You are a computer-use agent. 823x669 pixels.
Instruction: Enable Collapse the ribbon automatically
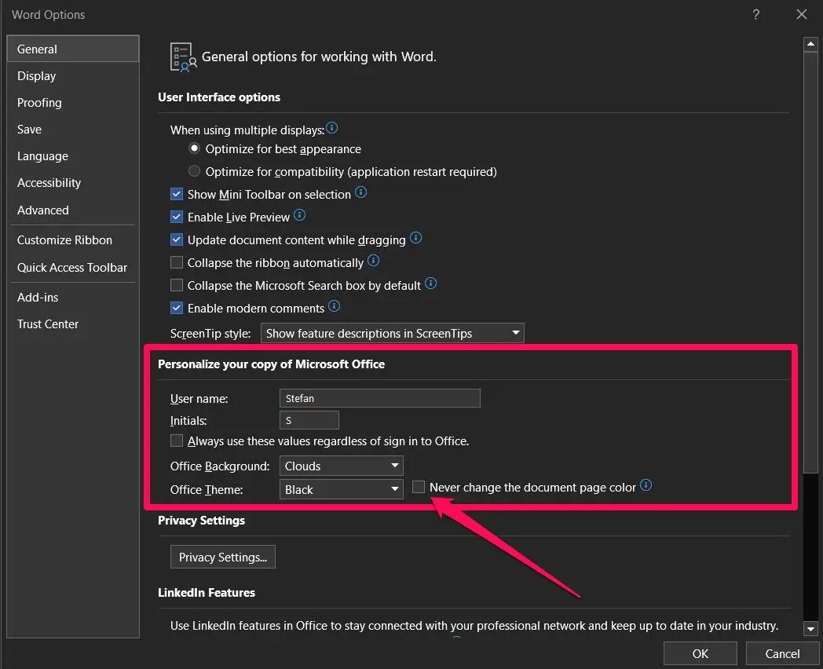(x=177, y=262)
